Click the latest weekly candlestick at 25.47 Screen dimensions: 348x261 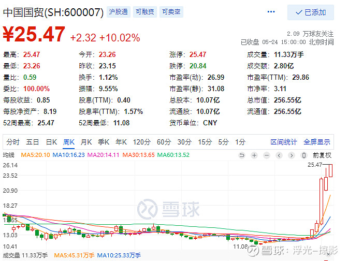tap(330, 170)
